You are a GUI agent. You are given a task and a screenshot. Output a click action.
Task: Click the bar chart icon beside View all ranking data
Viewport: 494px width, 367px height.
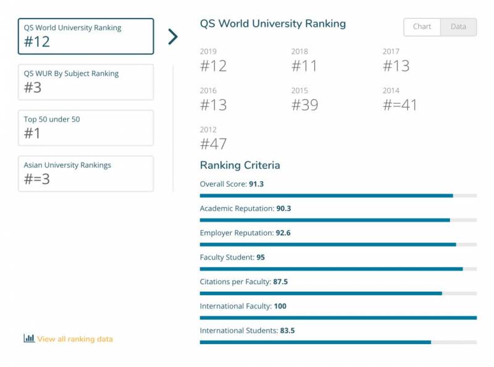point(29,338)
